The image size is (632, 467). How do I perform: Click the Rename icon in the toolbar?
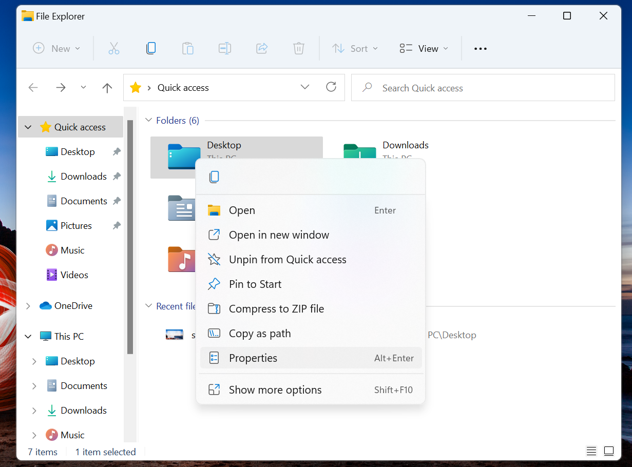[225, 48]
